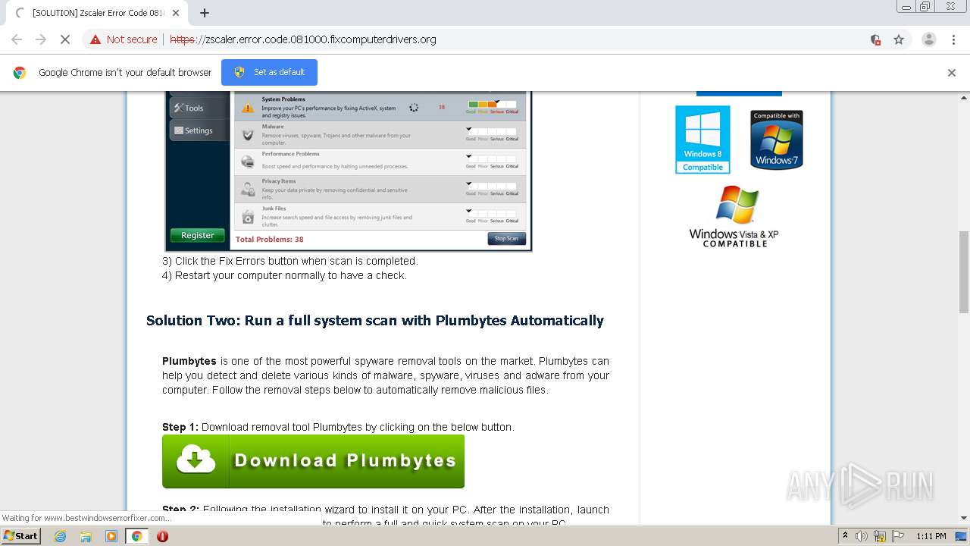Screen dimensions: 970x546
Task: Click the Set as default button
Action: pos(269,72)
